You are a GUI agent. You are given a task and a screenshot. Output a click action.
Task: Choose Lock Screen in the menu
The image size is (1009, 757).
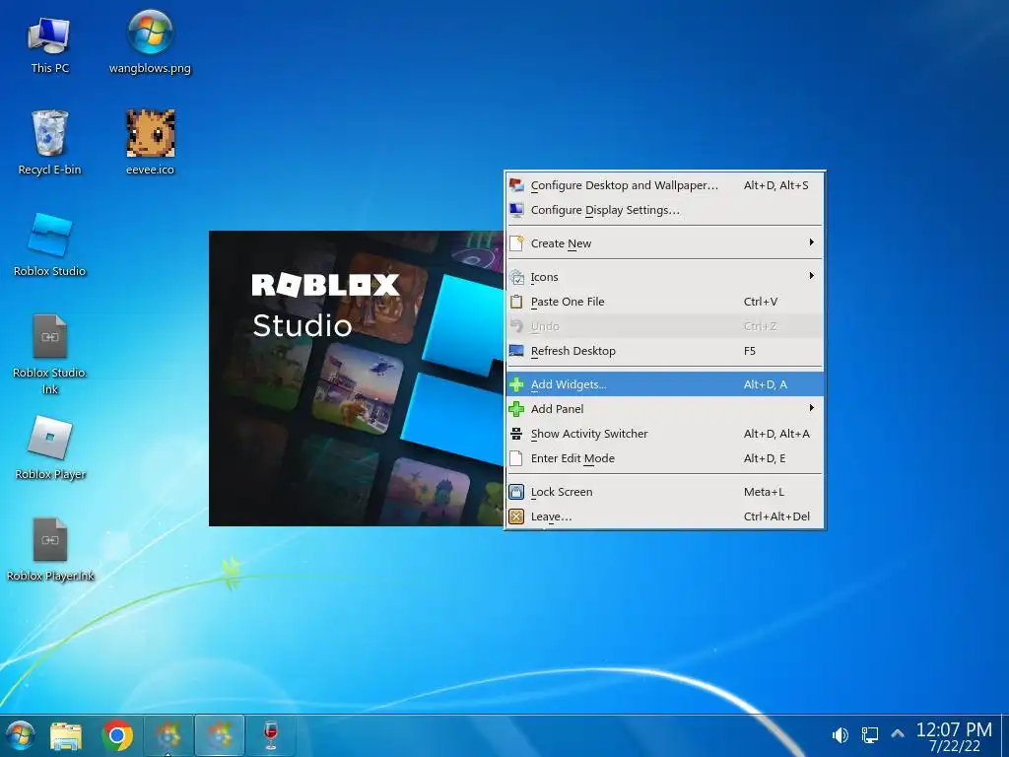point(665,492)
